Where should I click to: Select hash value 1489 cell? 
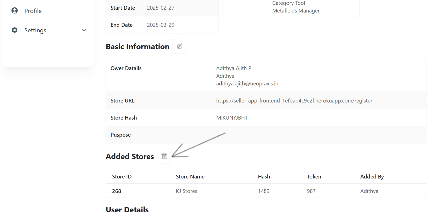264,191
